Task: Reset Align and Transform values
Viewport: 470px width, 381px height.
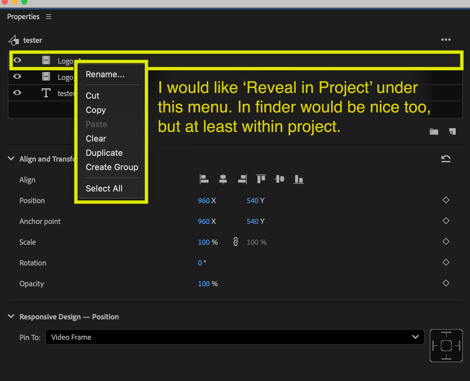Action: pos(446,158)
